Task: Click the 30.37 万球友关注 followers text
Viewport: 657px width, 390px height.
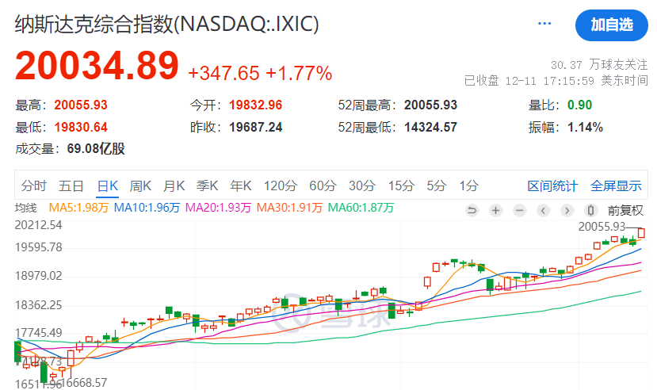Action: click(599, 64)
